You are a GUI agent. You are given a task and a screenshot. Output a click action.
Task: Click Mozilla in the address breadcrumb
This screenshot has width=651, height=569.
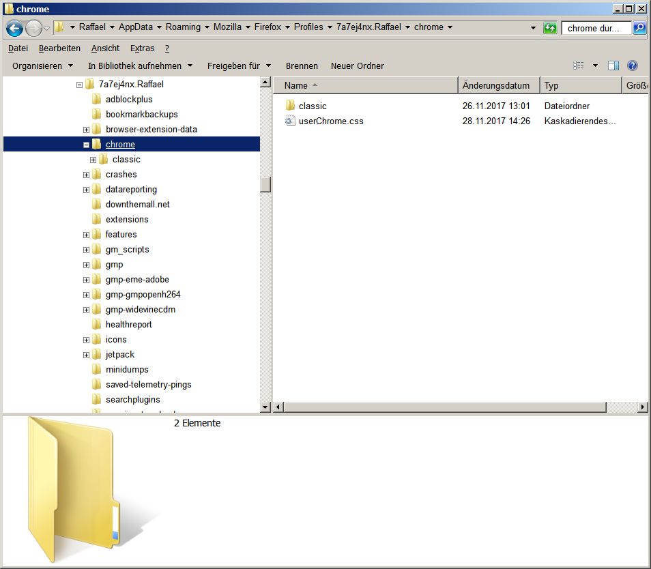[227, 27]
